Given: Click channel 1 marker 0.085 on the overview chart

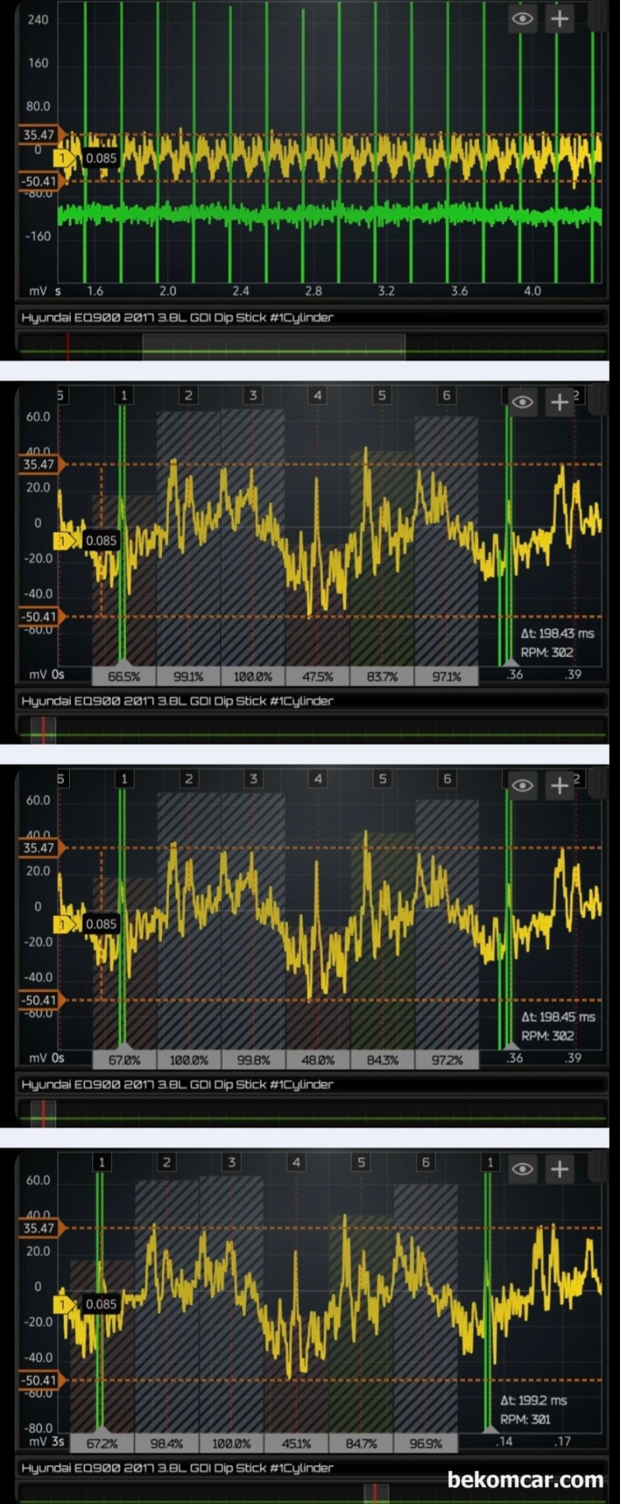Looking at the screenshot, I should tap(87, 158).
